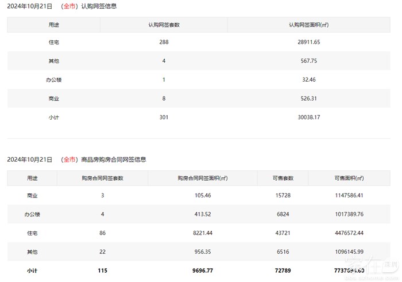
Task: Select the bold subtotal value 9696.77
Action: 202,270
